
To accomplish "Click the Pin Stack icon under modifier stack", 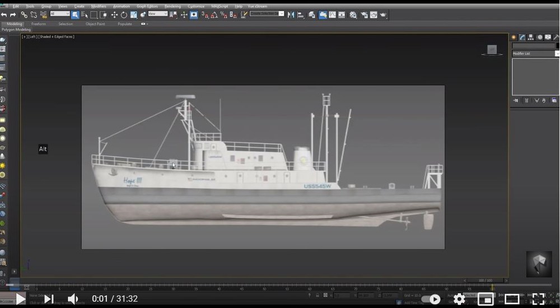I will [516, 100].
